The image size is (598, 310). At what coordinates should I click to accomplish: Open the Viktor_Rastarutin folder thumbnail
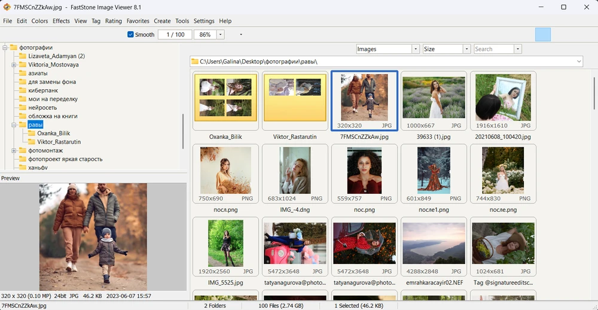pos(295,101)
